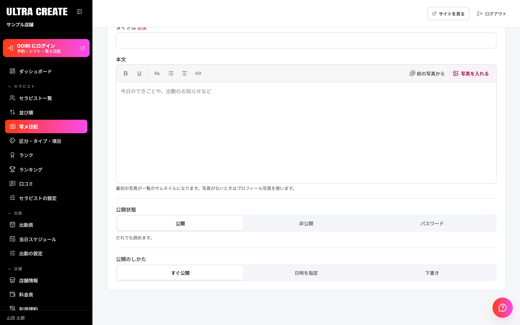Select the 非公開 visibility option
Screen dimensions: 520x325
click(x=306, y=223)
